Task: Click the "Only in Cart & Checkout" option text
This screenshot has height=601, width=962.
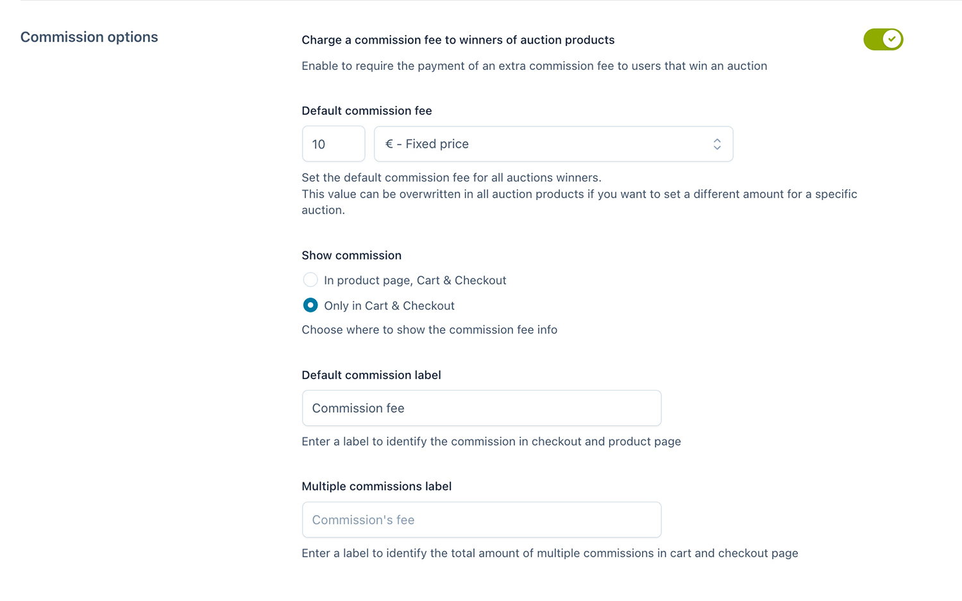Action: click(x=389, y=306)
